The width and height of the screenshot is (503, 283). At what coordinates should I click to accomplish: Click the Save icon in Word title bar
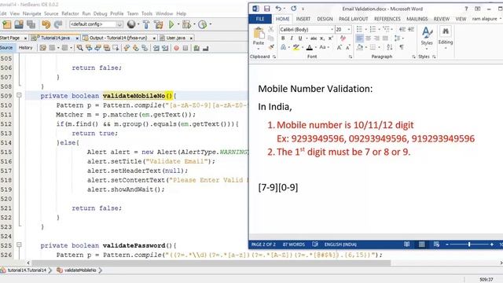pos(267,9)
